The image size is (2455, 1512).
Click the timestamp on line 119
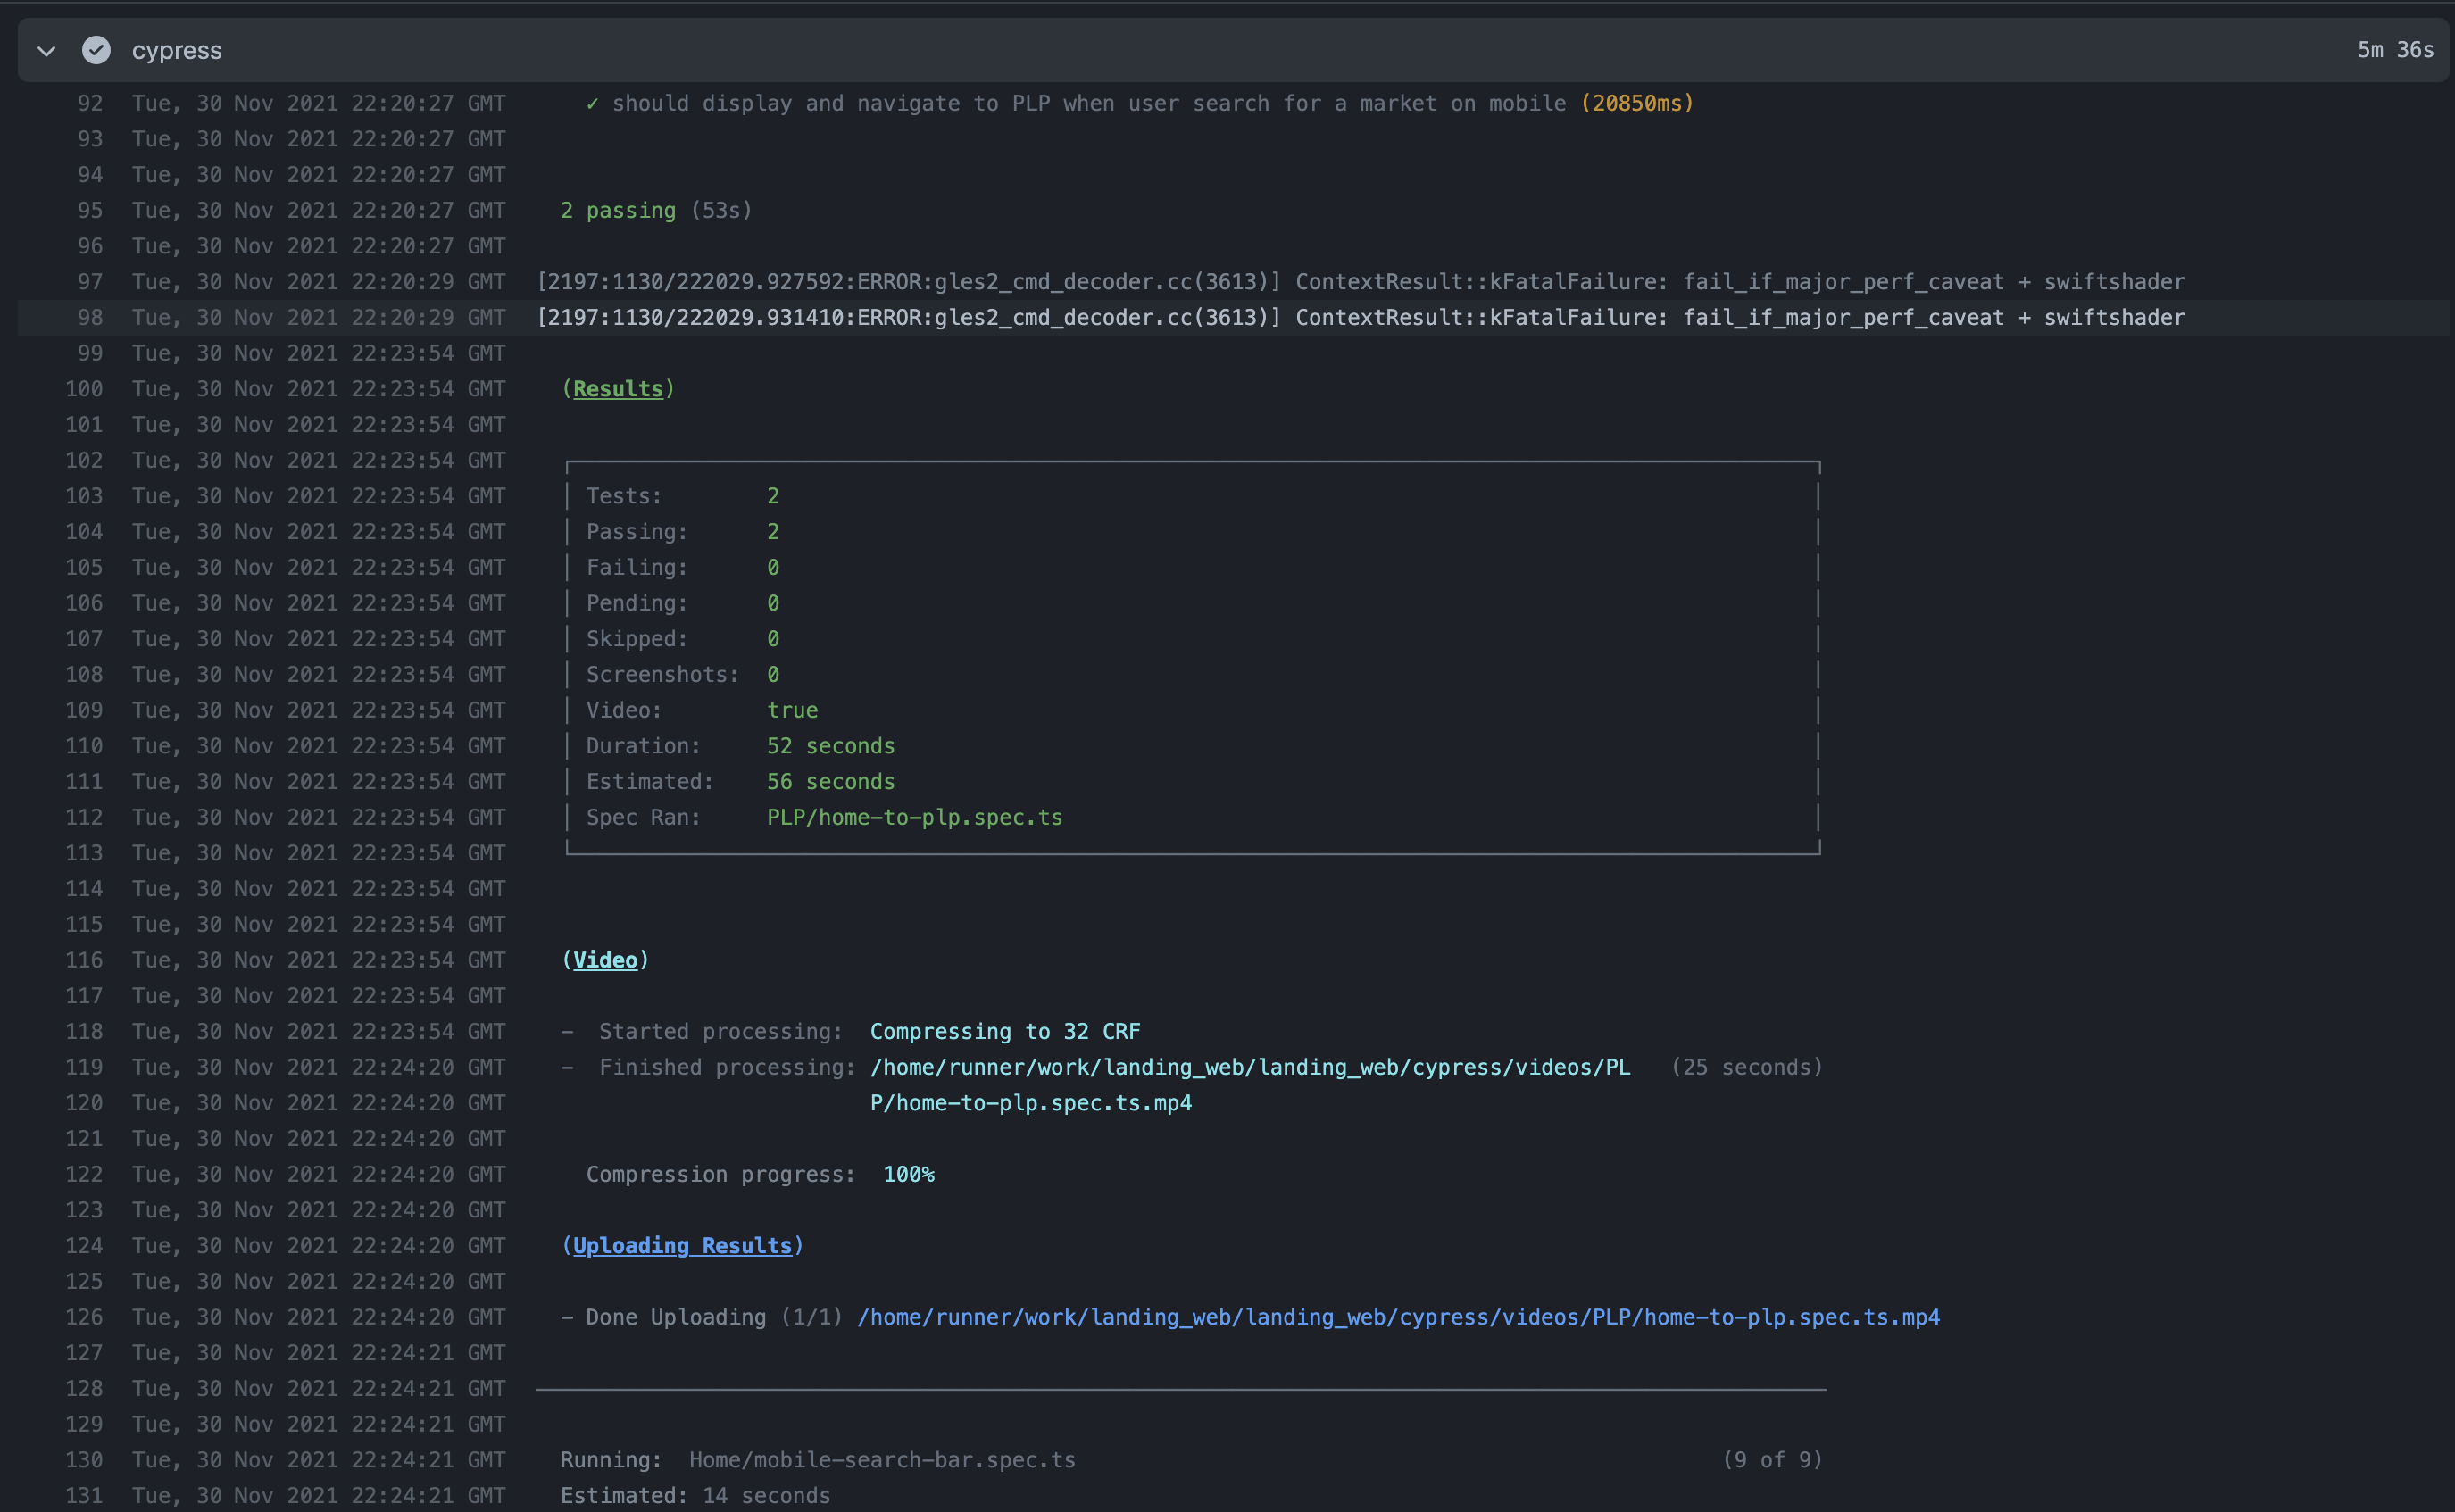click(x=318, y=1067)
